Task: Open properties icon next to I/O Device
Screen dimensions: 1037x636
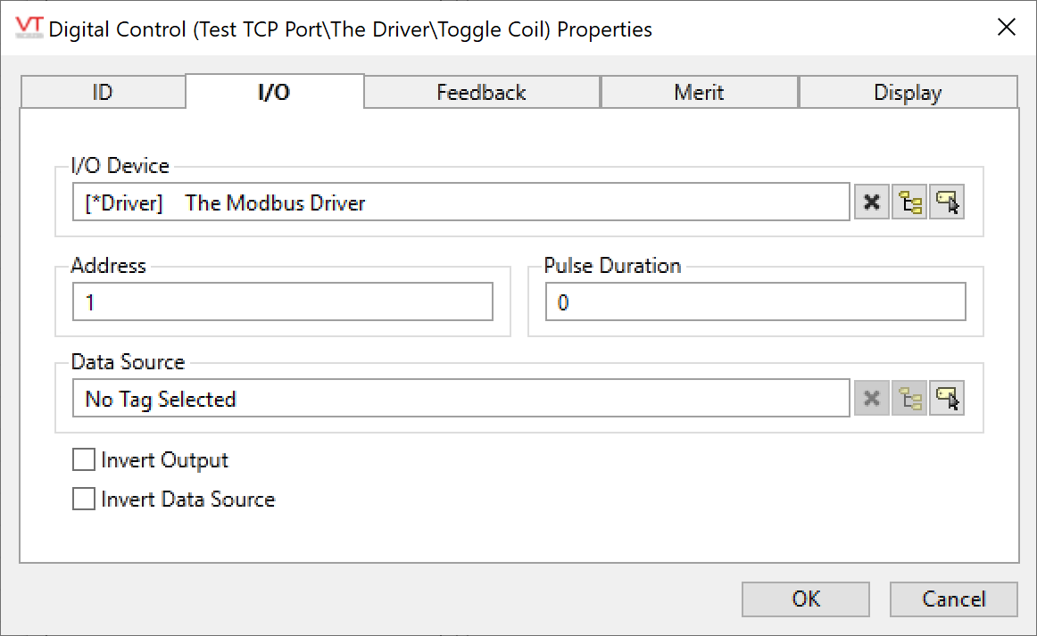Action: pos(947,202)
